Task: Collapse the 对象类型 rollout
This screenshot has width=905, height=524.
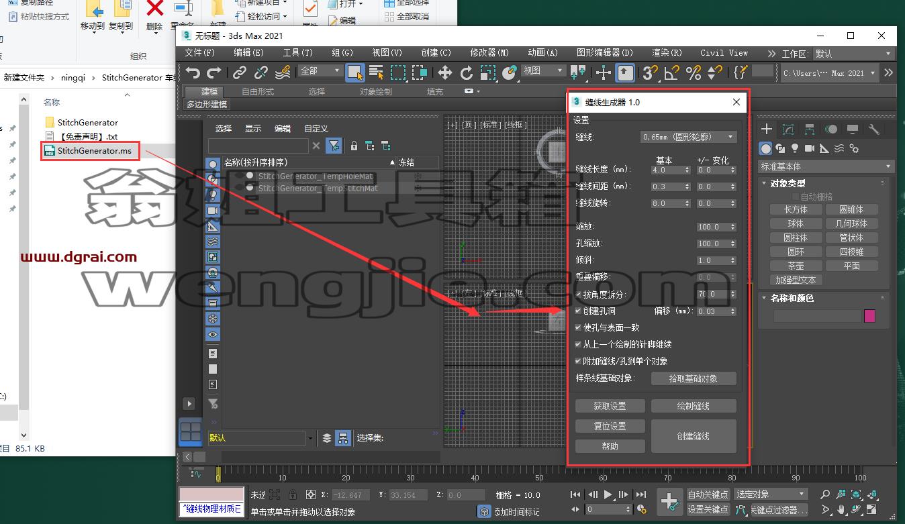Action: pos(788,183)
